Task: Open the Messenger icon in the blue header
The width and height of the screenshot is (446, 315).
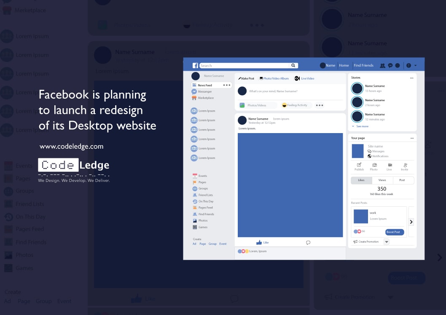Action: (390, 66)
